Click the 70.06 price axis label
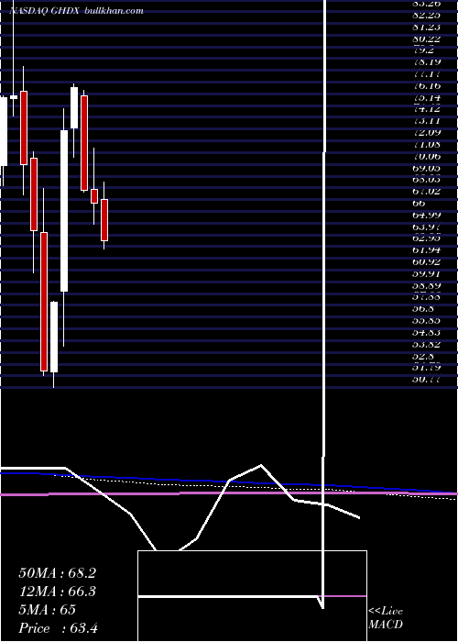 (x=427, y=156)
